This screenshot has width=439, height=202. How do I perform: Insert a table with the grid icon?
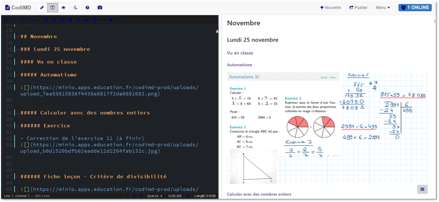[x=95, y=20]
